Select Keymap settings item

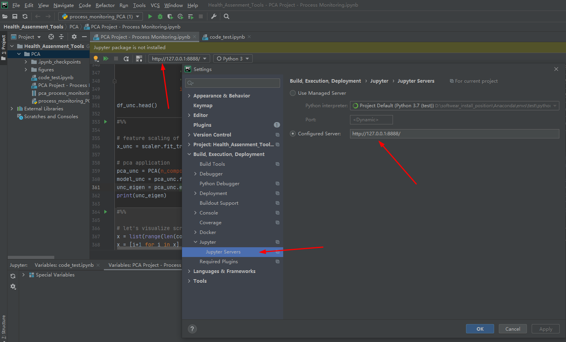tap(203, 106)
